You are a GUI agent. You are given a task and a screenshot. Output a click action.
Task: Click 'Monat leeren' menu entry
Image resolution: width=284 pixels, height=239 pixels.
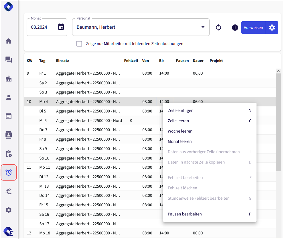point(180,141)
